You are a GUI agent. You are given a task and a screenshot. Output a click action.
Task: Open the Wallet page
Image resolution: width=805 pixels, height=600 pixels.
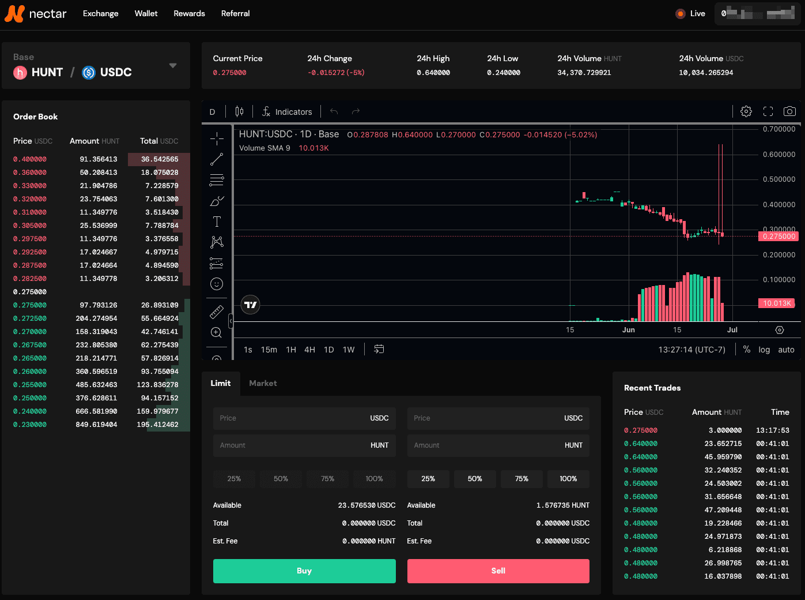point(146,13)
